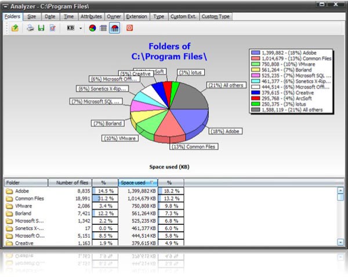Select the pie chart view icon
348x277 pixels.
93,28
